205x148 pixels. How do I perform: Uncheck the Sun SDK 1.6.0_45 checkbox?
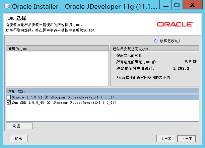click(9, 102)
